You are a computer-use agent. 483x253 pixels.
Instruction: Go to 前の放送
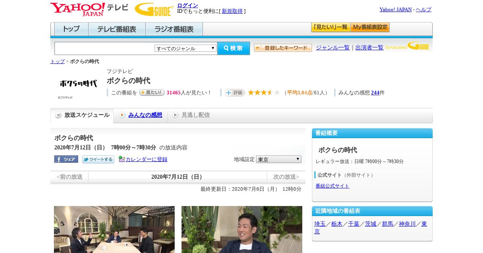(69, 177)
